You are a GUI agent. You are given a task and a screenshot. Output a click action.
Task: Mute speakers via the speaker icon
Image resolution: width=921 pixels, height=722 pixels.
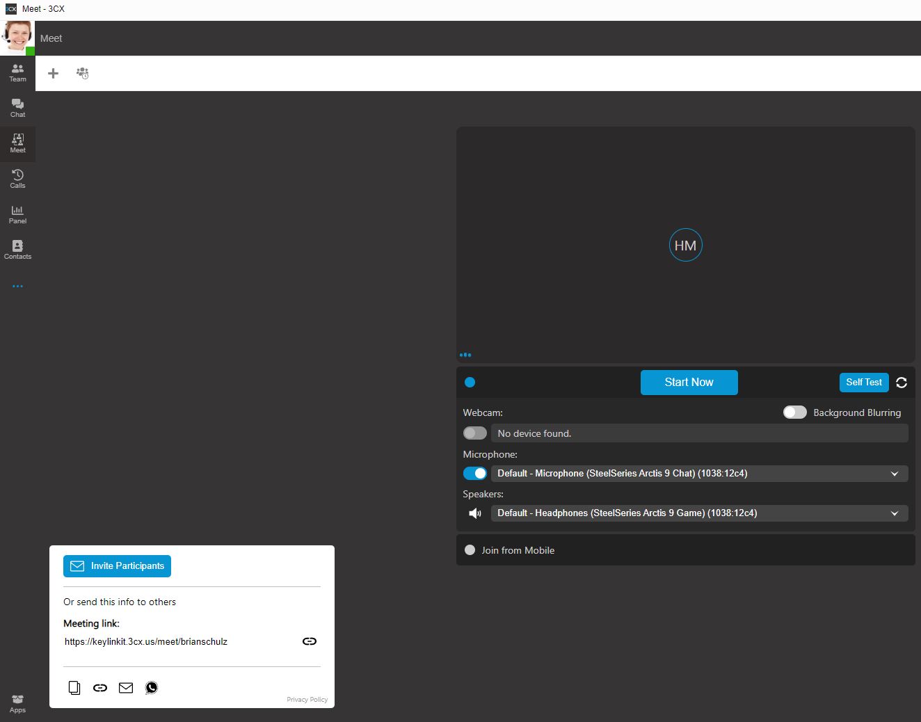pyautogui.click(x=475, y=513)
